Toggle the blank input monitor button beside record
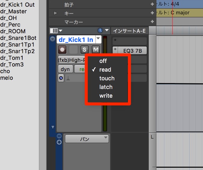 click(x=73, y=50)
